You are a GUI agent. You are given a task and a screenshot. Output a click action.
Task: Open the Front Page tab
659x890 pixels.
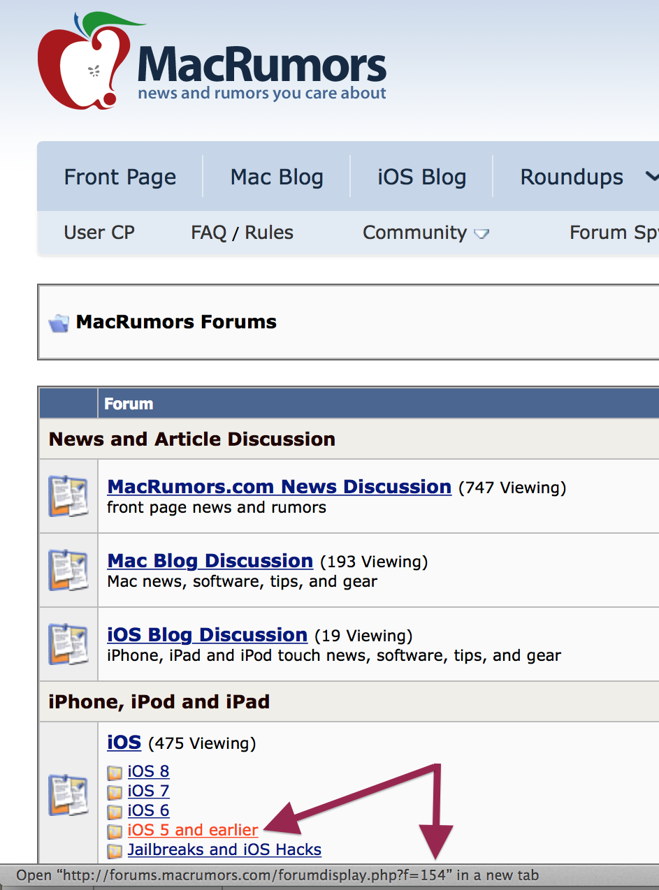[x=120, y=177]
